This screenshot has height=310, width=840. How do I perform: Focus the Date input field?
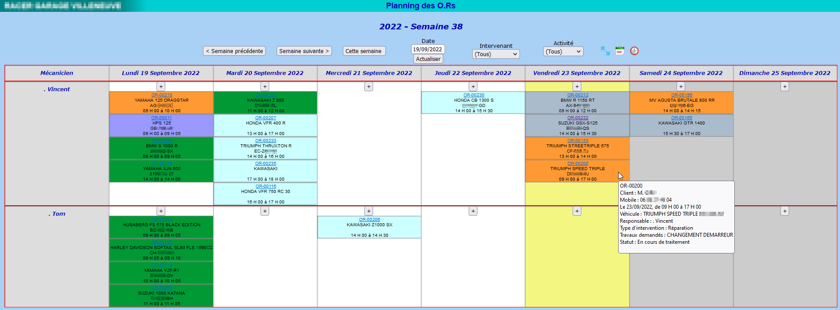[428, 50]
